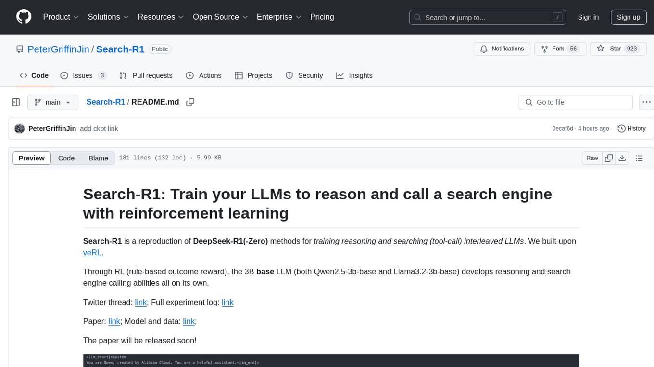The width and height of the screenshot is (654, 367).
Task: Expand the file tree side panel
Action: tap(16, 102)
